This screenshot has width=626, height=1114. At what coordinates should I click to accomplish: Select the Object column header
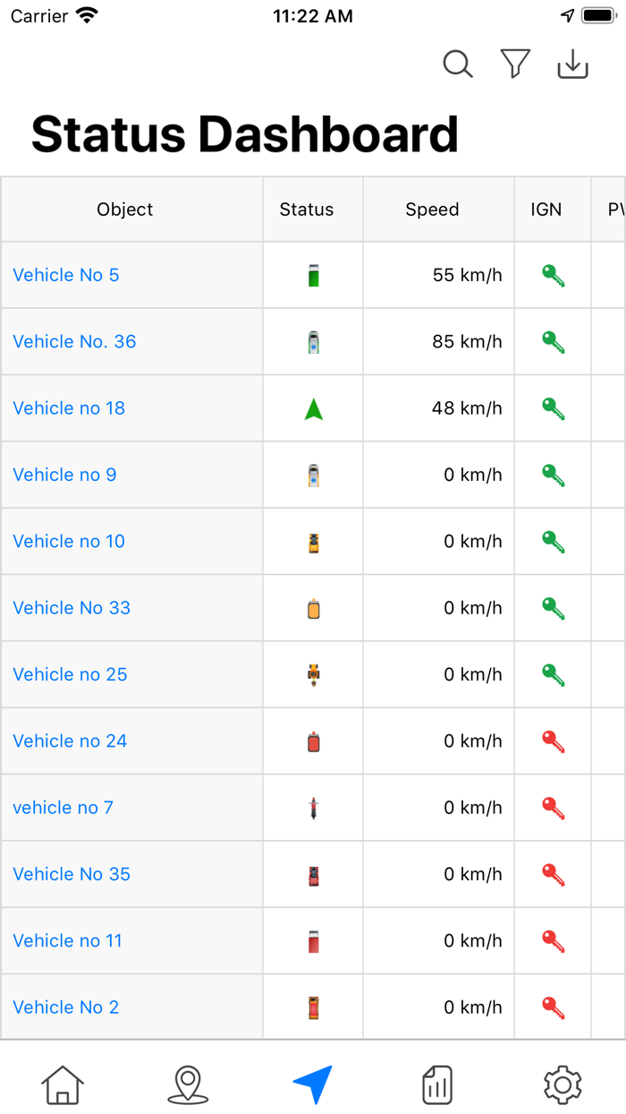(x=124, y=209)
